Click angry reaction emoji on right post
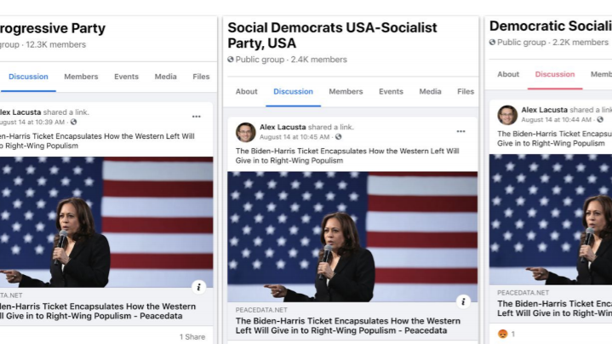This screenshot has width=612, height=344. click(502, 334)
